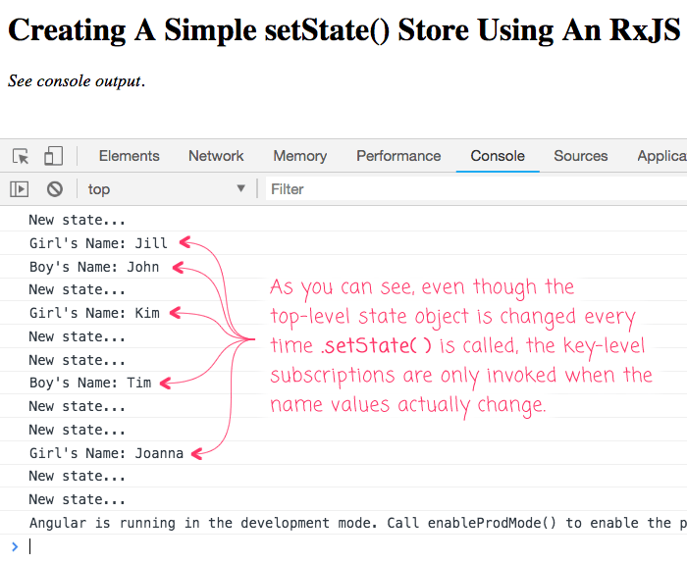Open the partially visible Application tab
The width and height of the screenshot is (687, 564).
(661, 156)
